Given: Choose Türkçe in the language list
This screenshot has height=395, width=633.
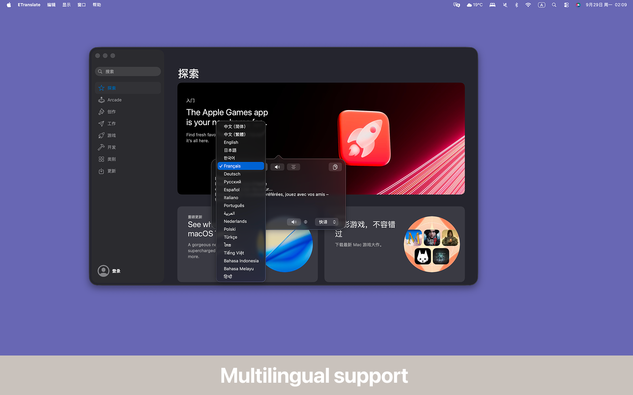Looking at the screenshot, I should coord(241,237).
